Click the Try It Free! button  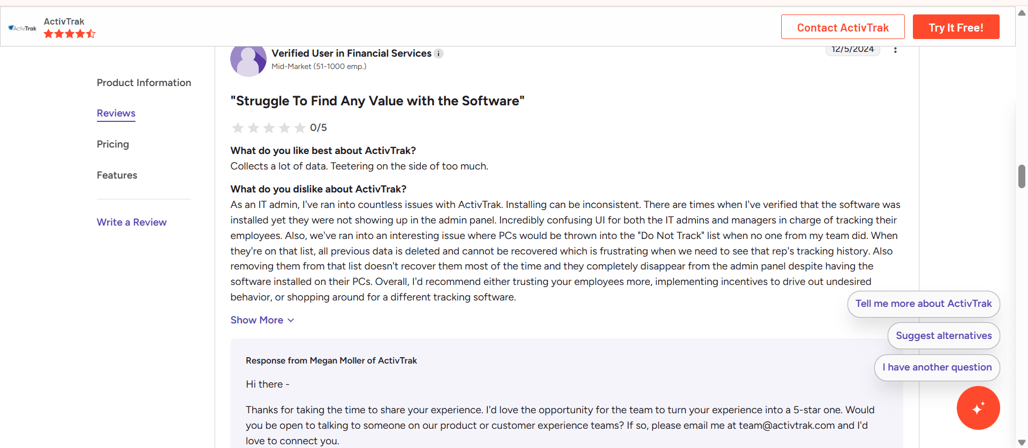pyautogui.click(x=956, y=27)
